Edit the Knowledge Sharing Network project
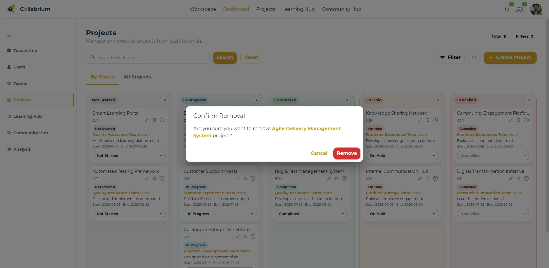The width and height of the screenshot is (549, 268). (420, 120)
